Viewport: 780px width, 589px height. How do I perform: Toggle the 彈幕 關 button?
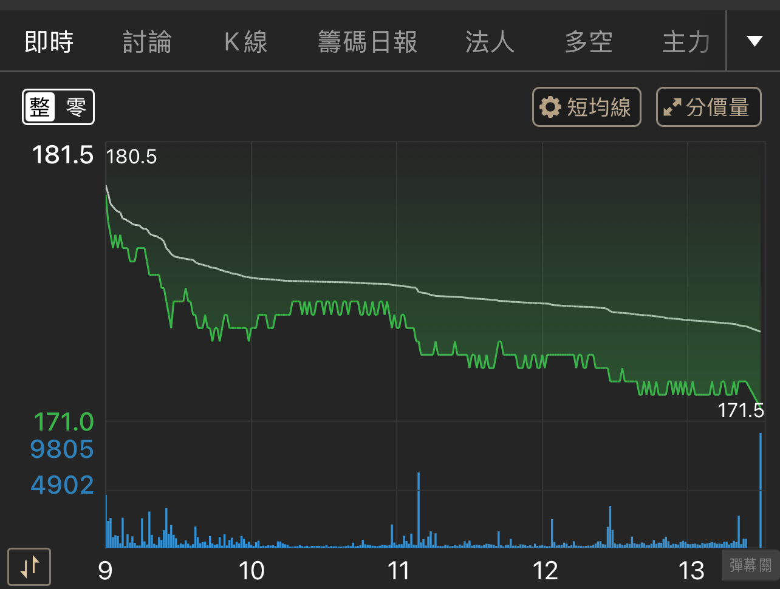[750, 566]
